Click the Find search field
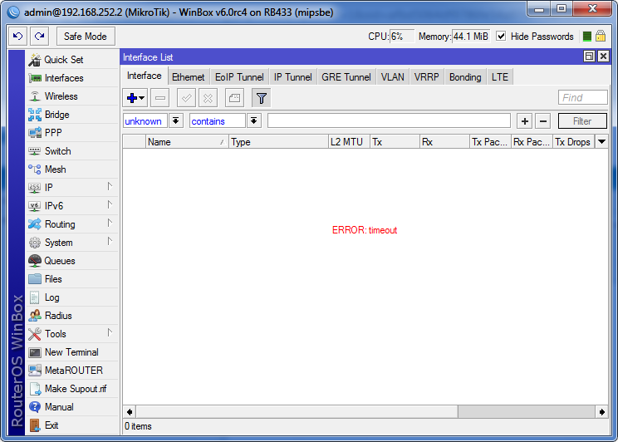This screenshot has height=442, width=618. (x=583, y=97)
